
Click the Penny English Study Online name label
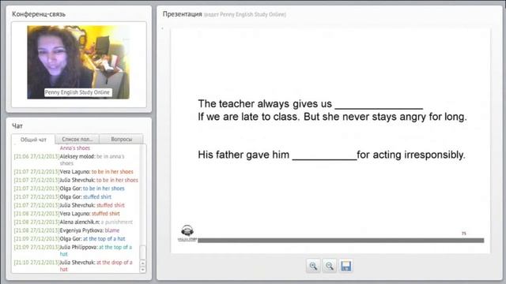(77, 92)
